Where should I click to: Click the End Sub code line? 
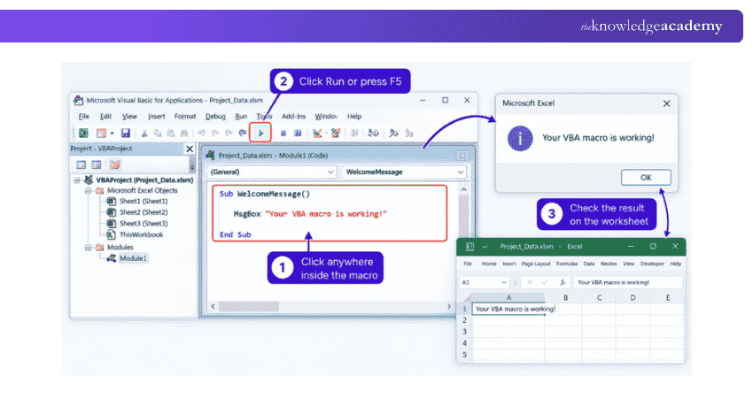point(236,234)
